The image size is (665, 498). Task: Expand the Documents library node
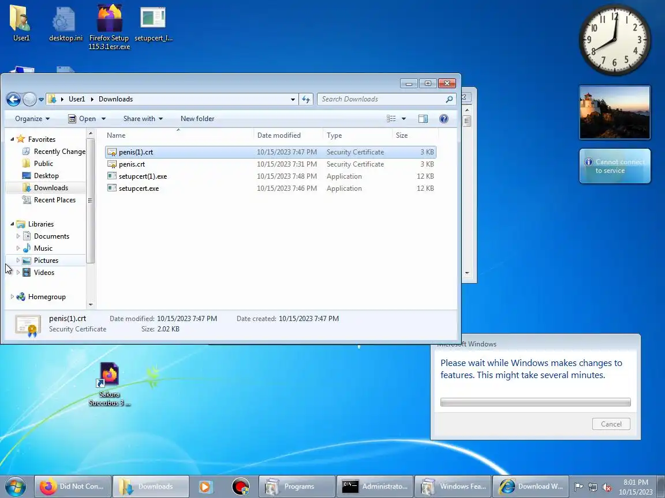point(18,236)
